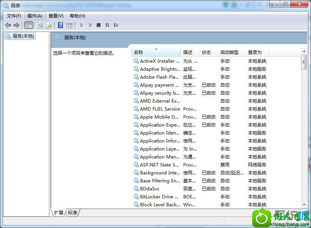Image resolution: width=311 pixels, height=228 pixels.
Task: Open the 帮助(H) menu
Action: [77, 16]
